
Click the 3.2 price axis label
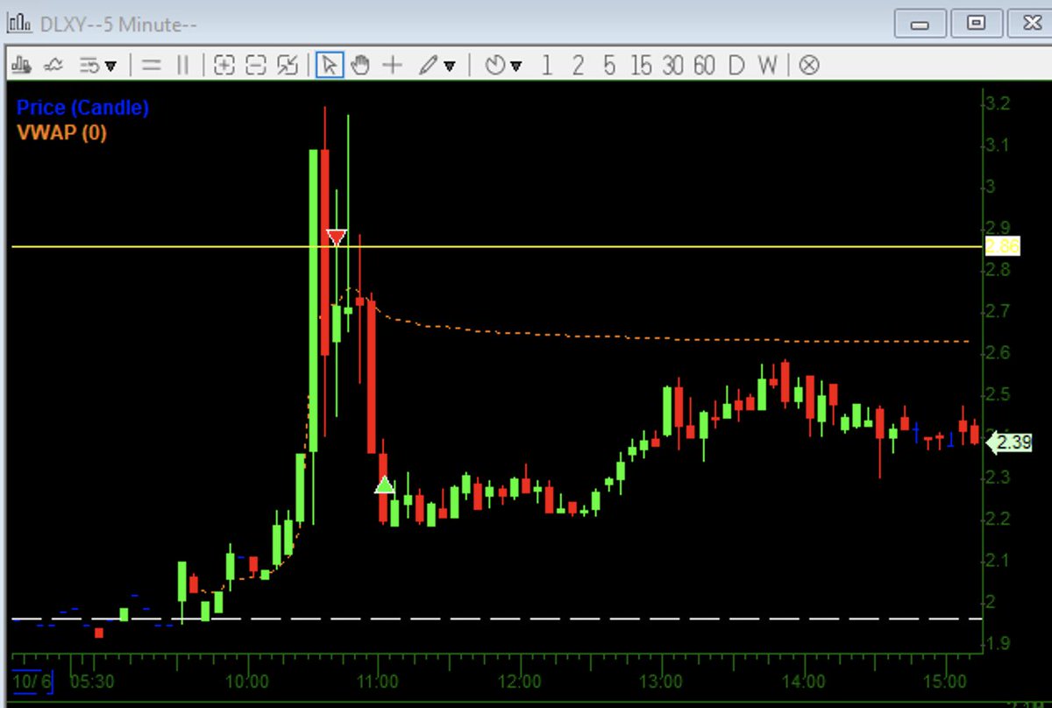pyautogui.click(x=997, y=103)
